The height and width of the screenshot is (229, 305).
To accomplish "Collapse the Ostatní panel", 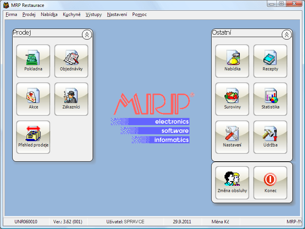I will (287, 35).
